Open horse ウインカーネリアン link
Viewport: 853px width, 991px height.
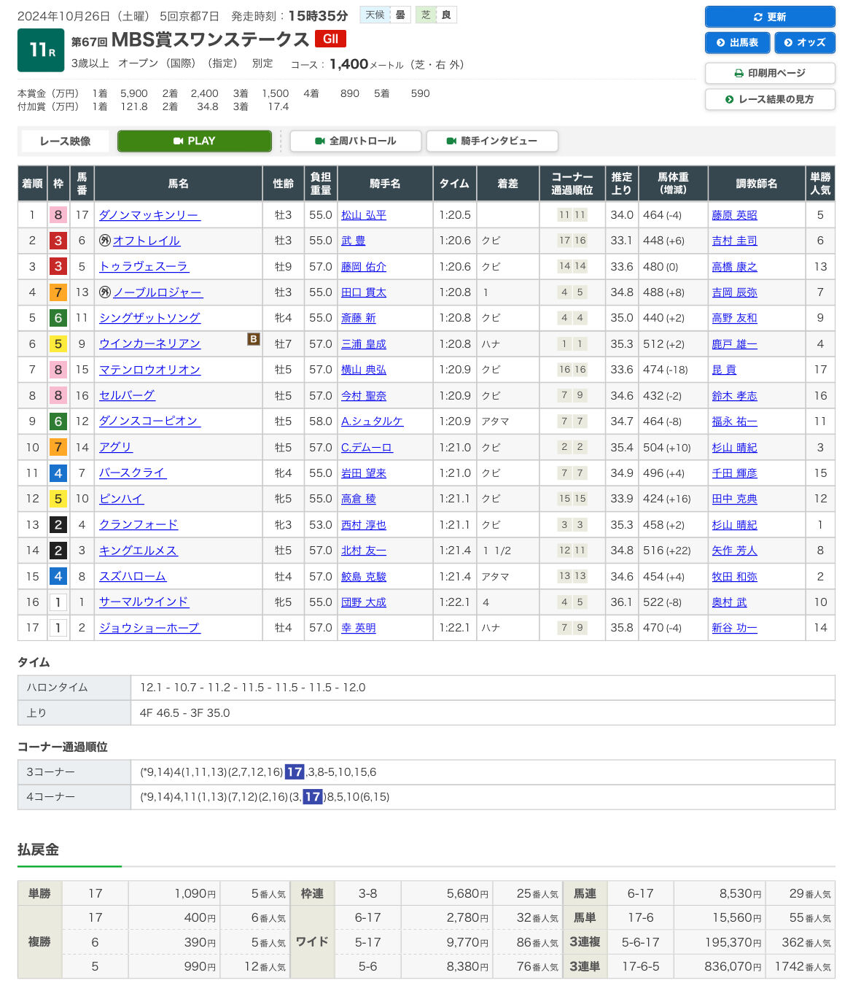tap(149, 344)
